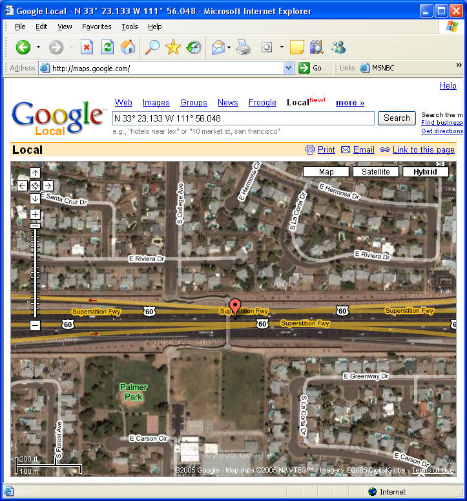Refresh the page with the green arrows icon
The height and width of the screenshot is (501, 467).
pos(108,48)
